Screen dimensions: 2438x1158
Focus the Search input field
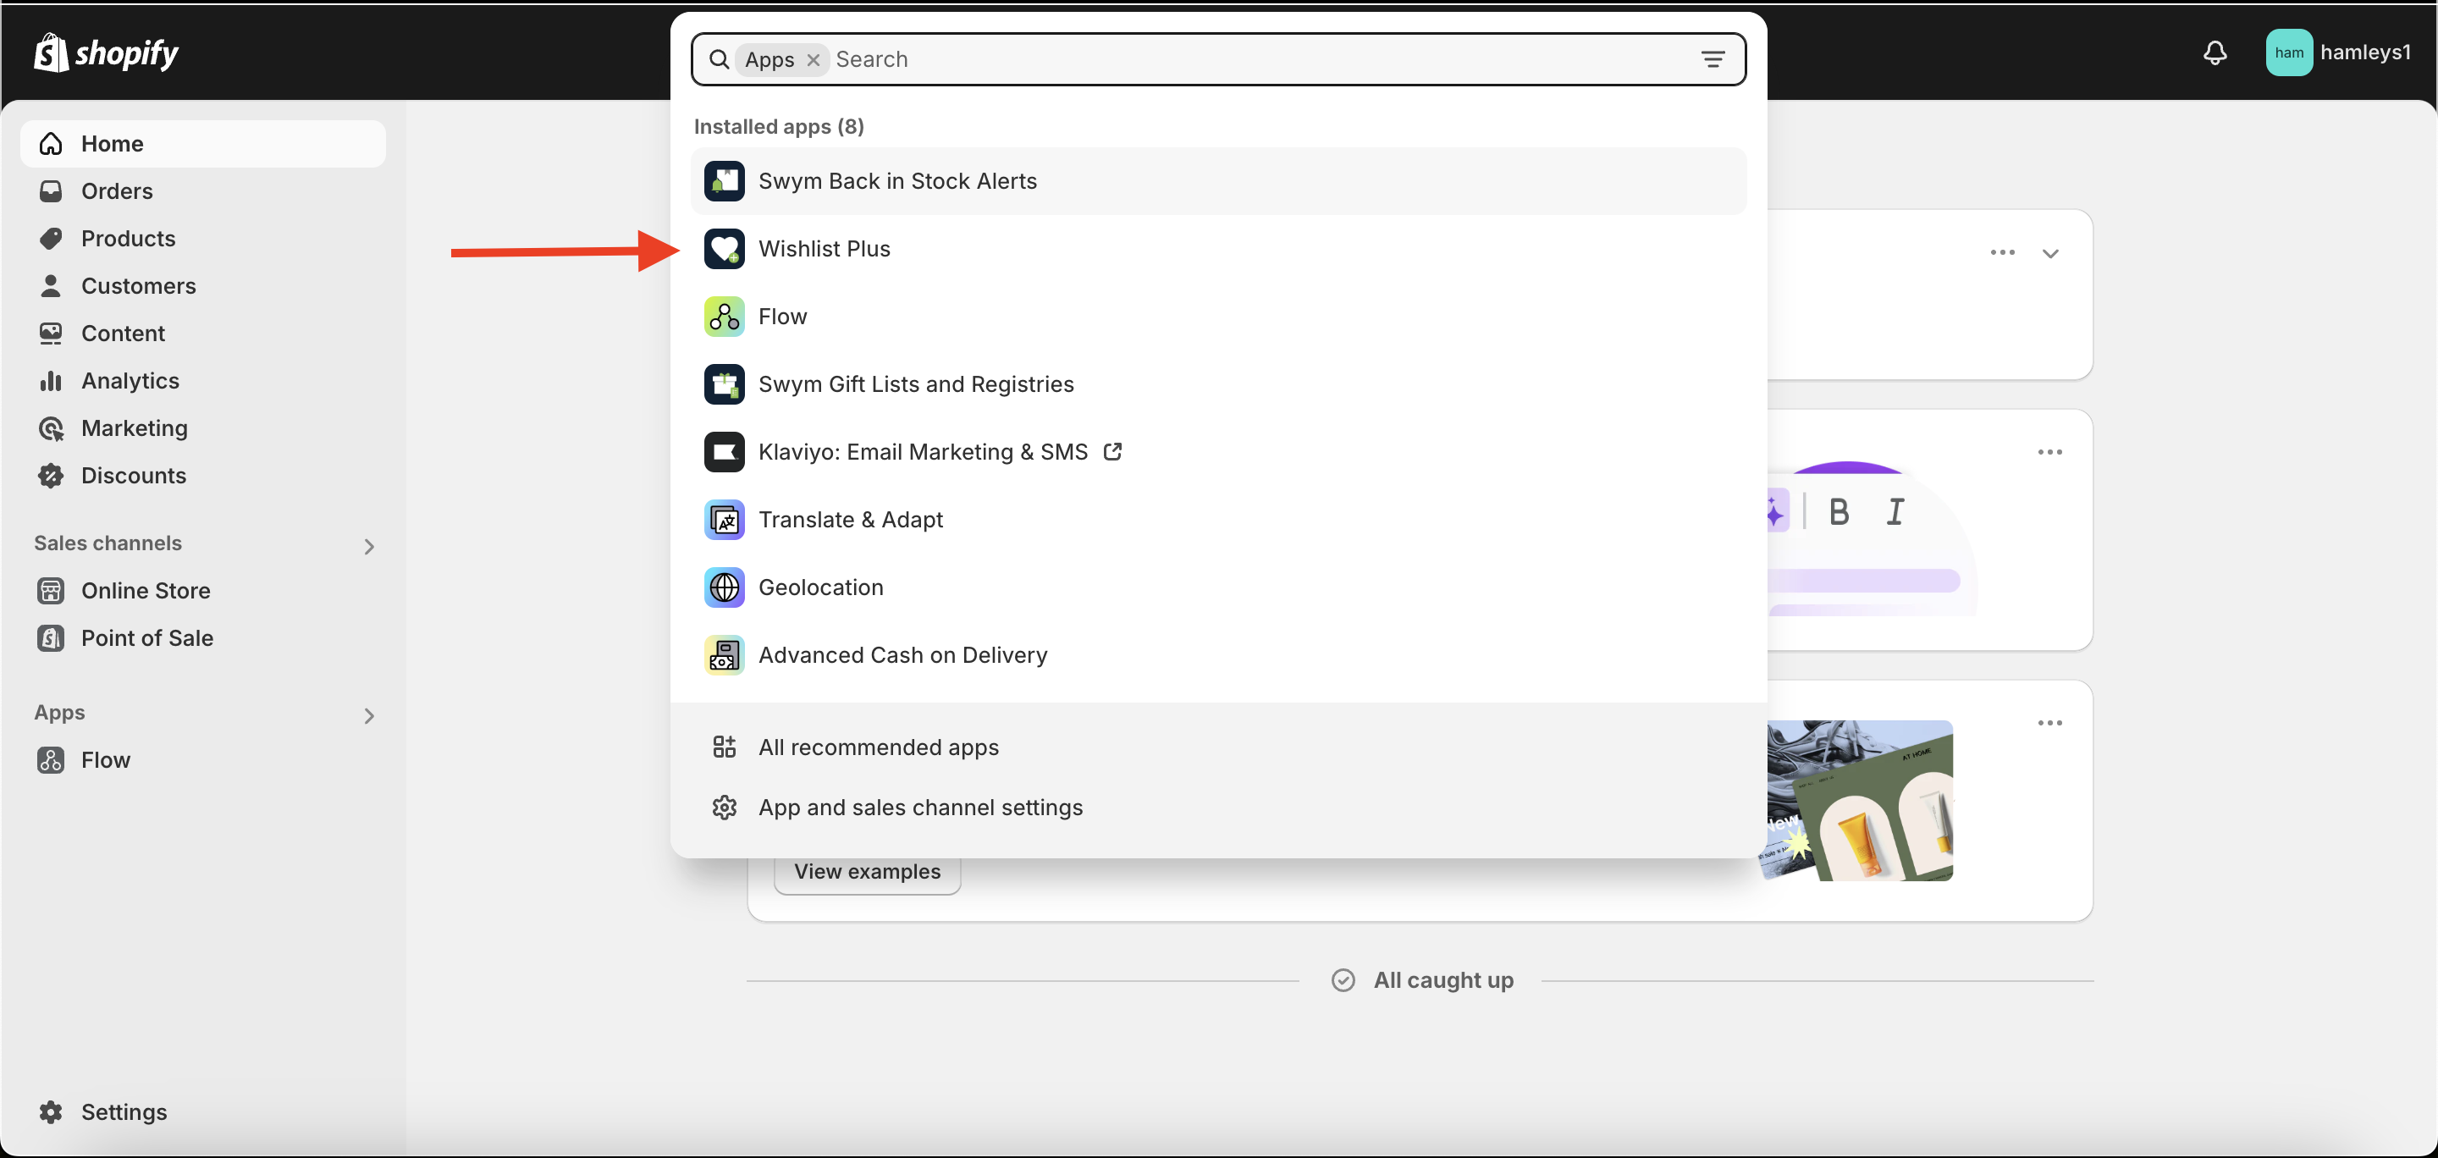[1230, 59]
